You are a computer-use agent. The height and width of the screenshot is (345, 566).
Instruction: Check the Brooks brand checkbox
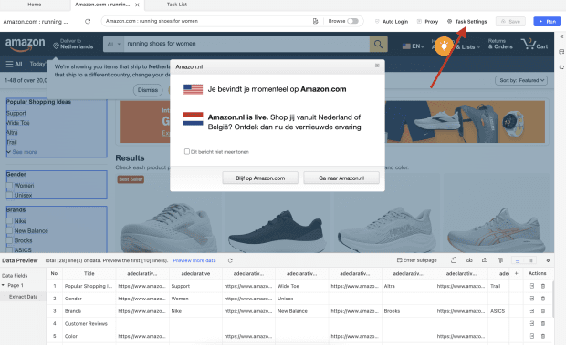click(x=9, y=240)
